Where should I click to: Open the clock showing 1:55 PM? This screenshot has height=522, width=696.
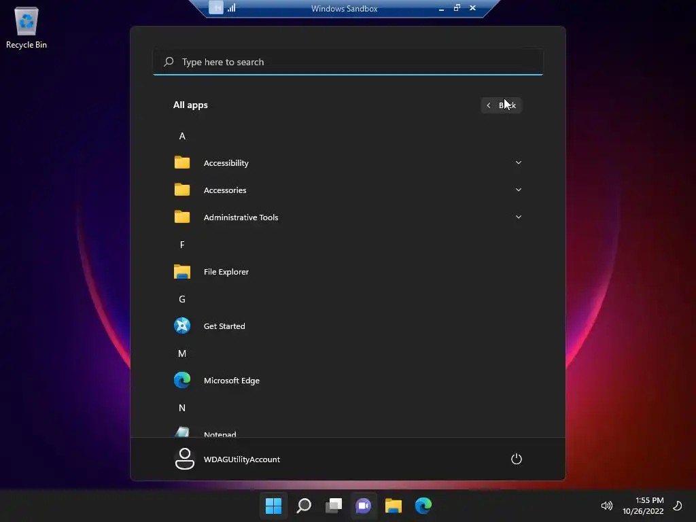(x=643, y=506)
